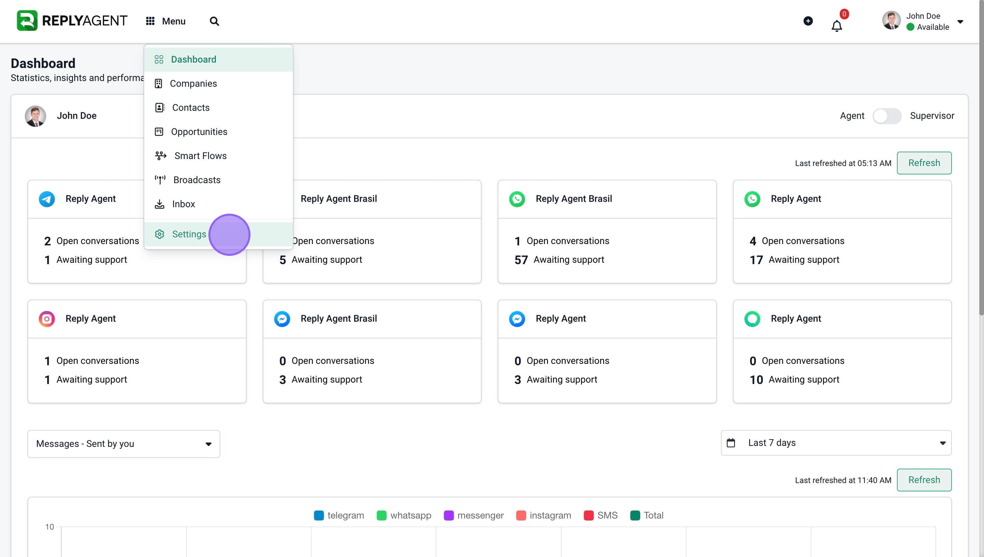Click '10 Awaiting support' text
This screenshot has height=557, width=984.
pos(794,380)
